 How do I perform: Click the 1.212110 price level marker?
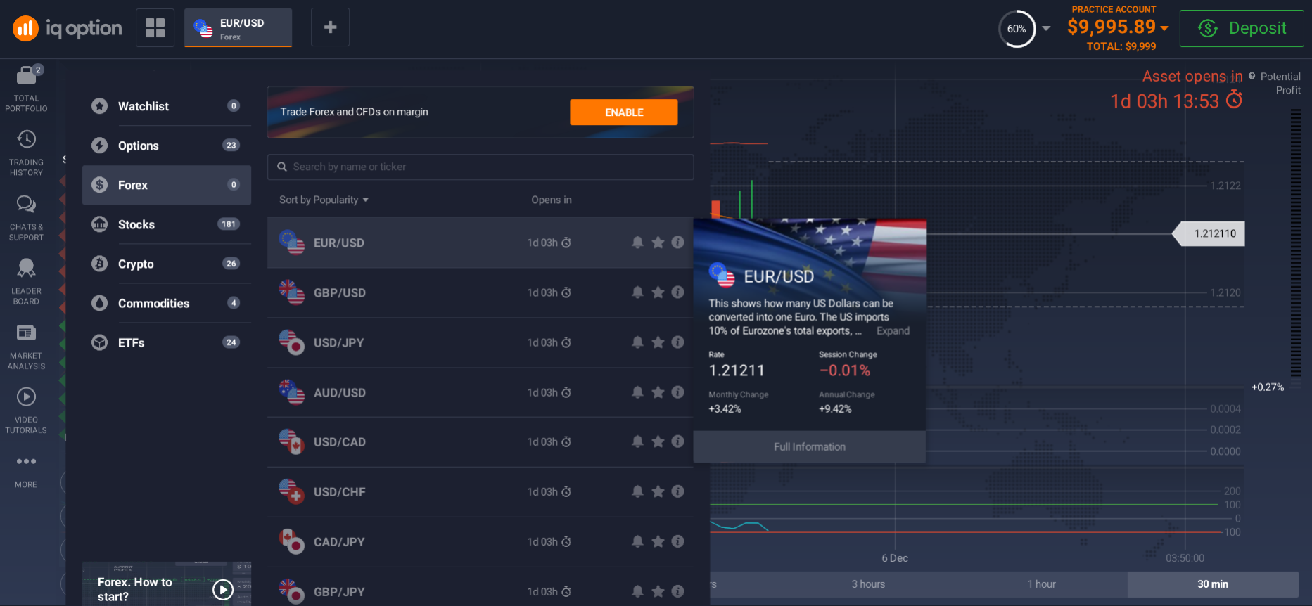(1209, 233)
